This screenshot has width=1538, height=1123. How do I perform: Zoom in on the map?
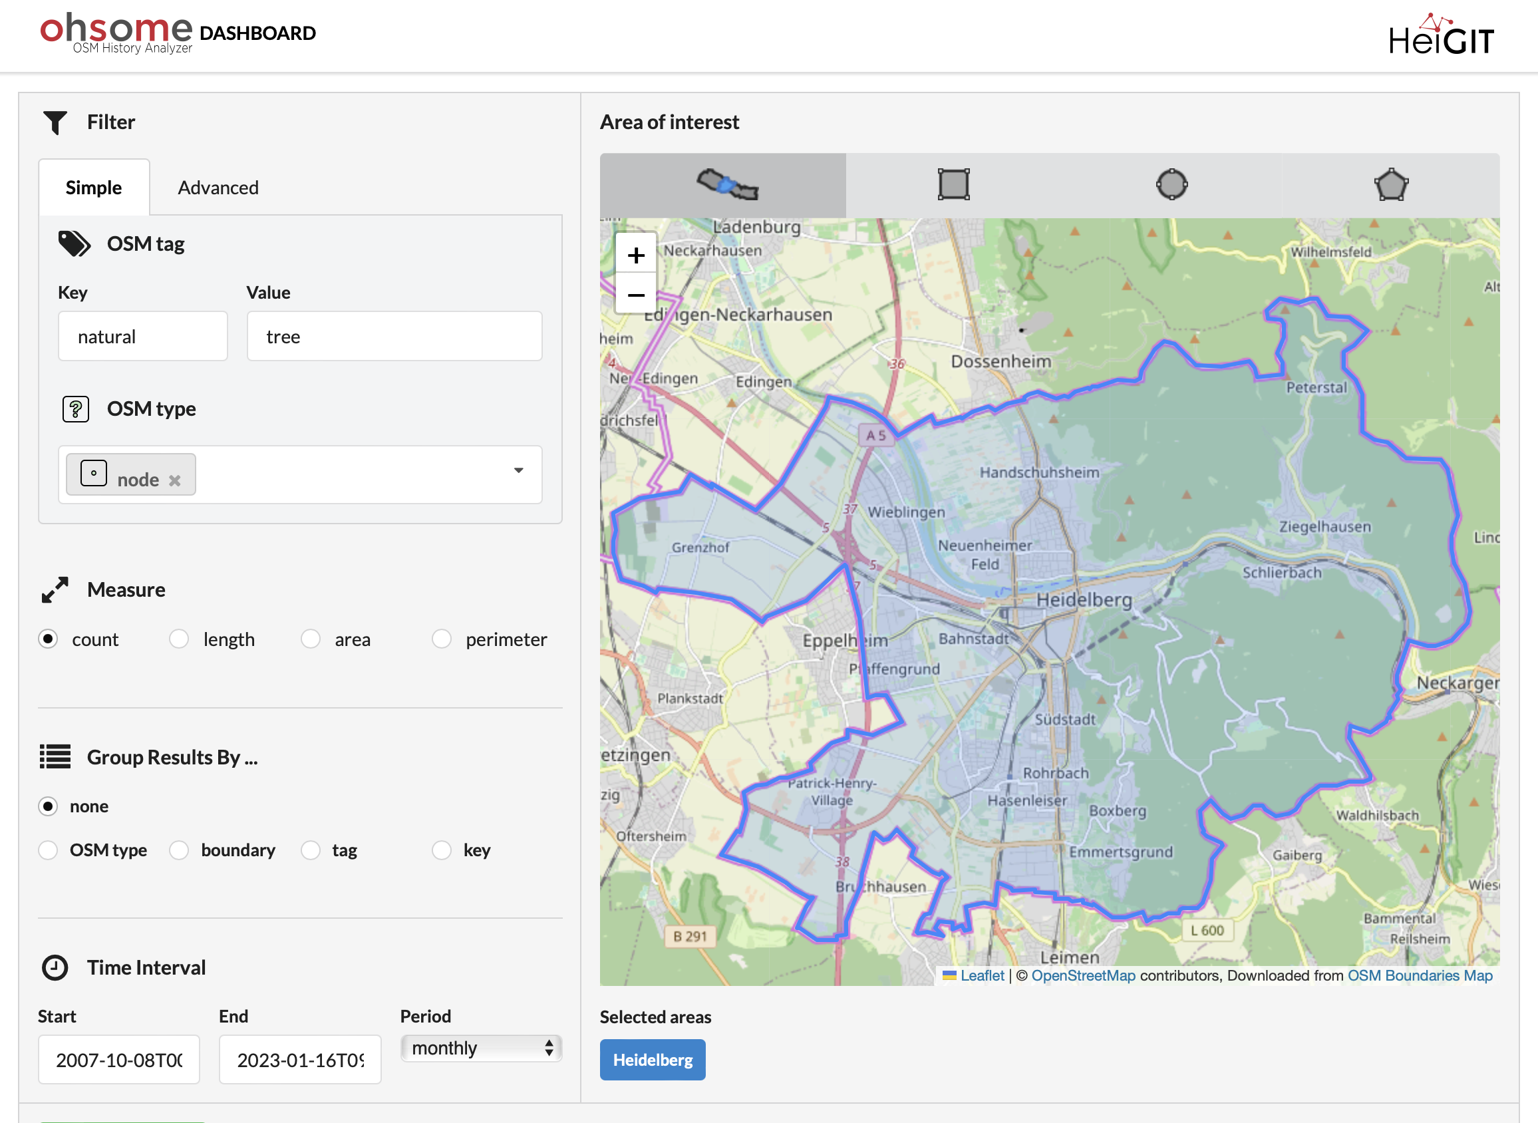pyautogui.click(x=635, y=255)
